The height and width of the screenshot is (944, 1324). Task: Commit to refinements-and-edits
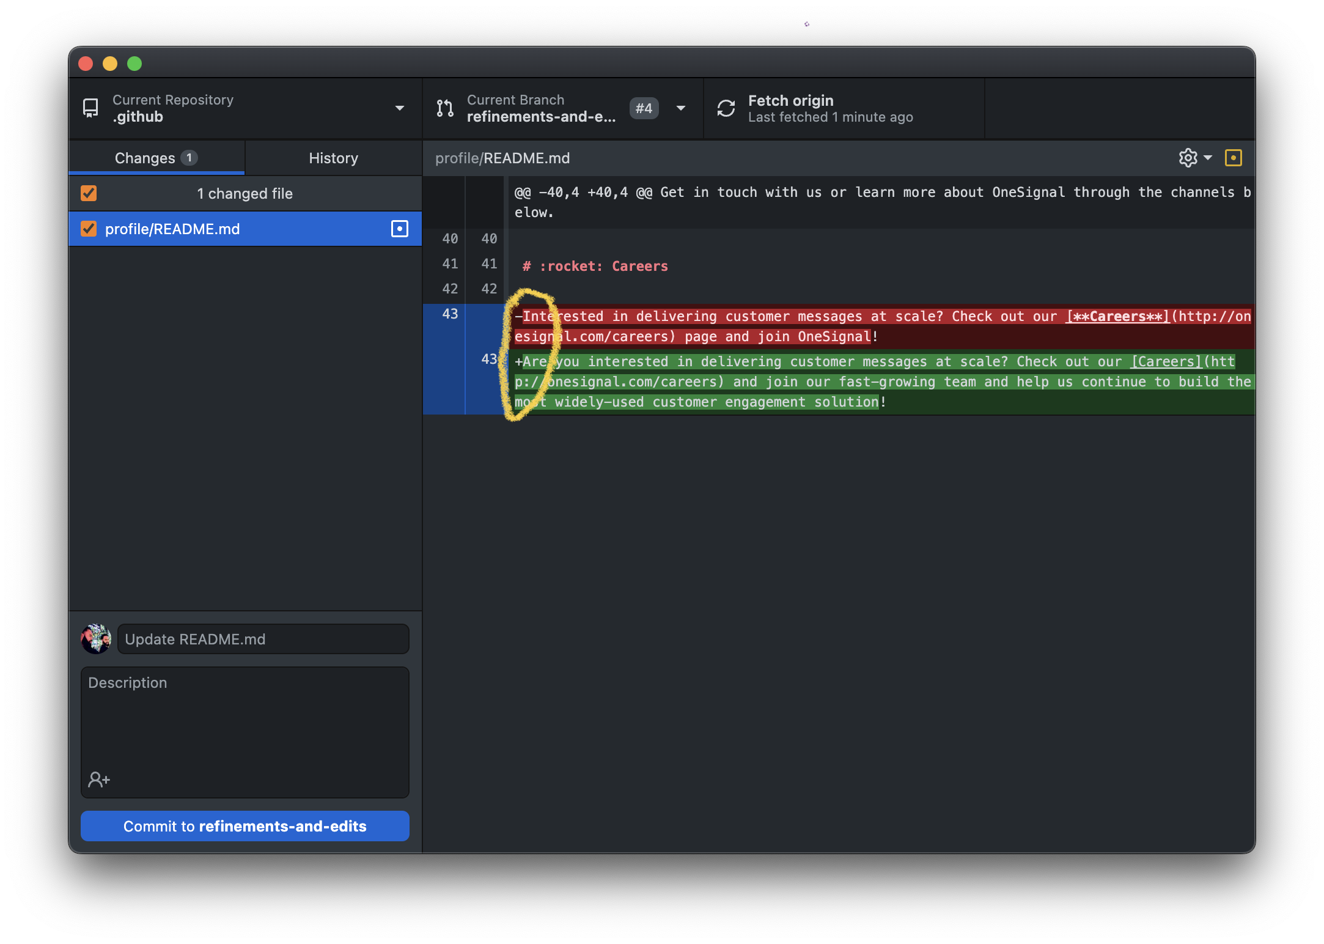(x=245, y=826)
